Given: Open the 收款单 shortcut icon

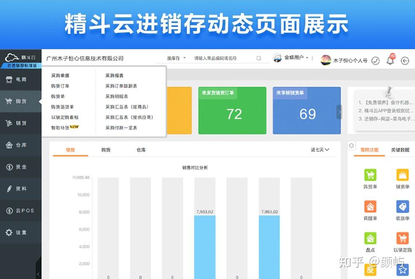Looking at the screenshot, I should click(x=402, y=207).
